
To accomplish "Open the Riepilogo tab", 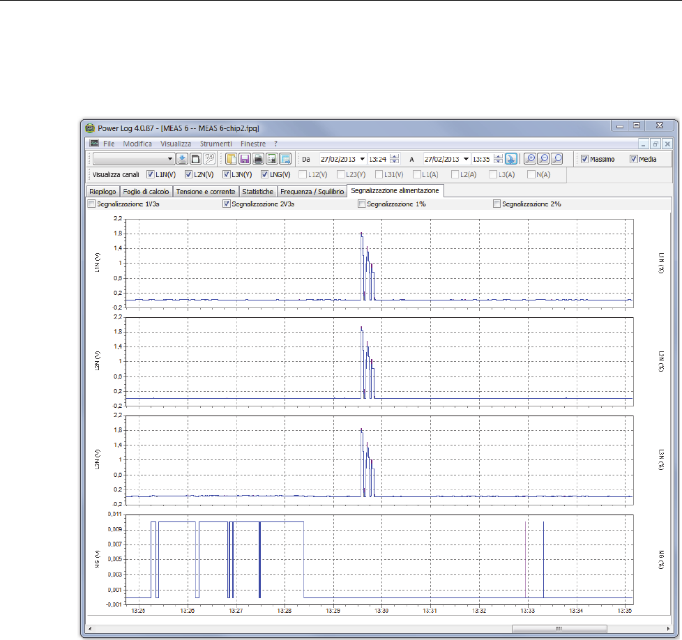I will pos(102,190).
